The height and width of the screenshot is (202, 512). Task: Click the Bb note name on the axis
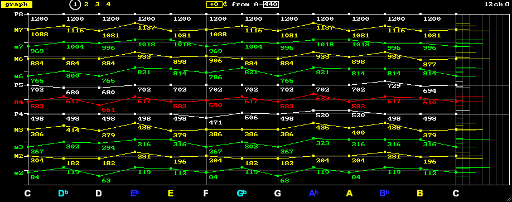pyautogui.click(x=385, y=193)
